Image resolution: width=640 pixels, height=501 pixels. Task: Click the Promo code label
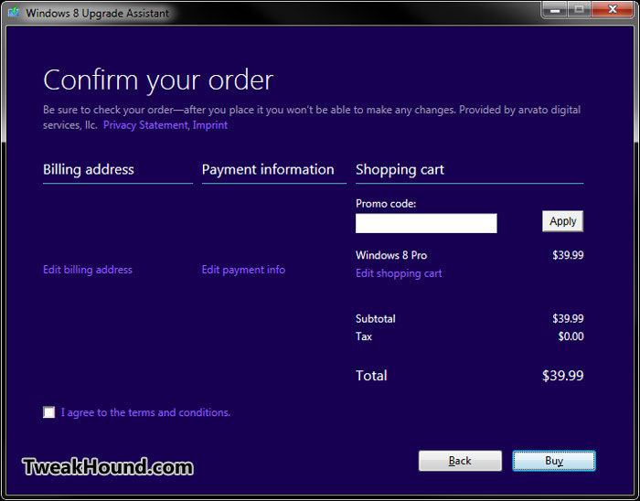(x=386, y=204)
